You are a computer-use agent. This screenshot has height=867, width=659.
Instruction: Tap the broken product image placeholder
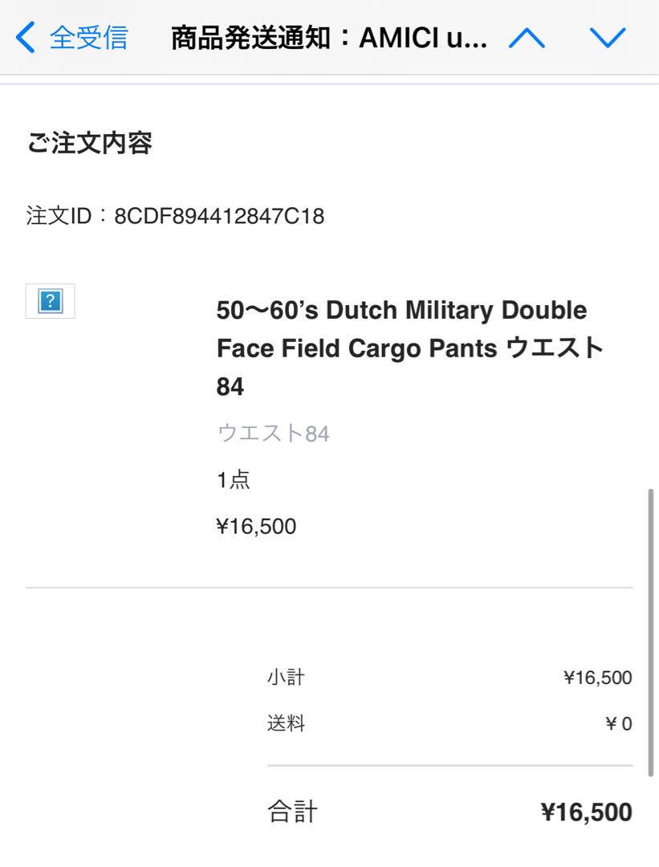[x=51, y=301]
